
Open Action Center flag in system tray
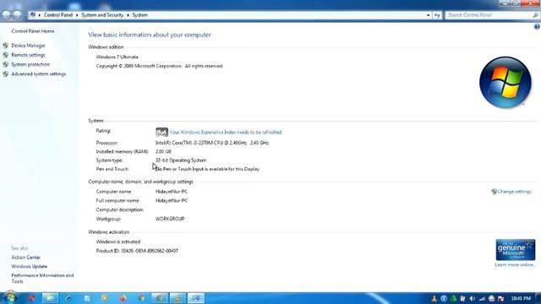click(501, 298)
